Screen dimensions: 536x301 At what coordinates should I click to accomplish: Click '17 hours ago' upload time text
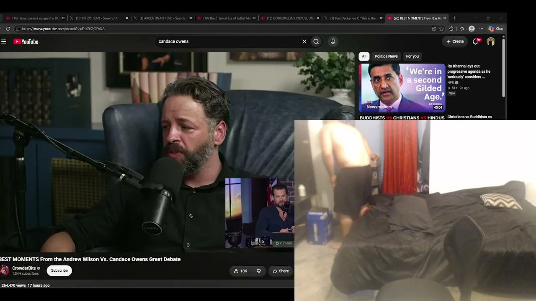coord(39,286)
